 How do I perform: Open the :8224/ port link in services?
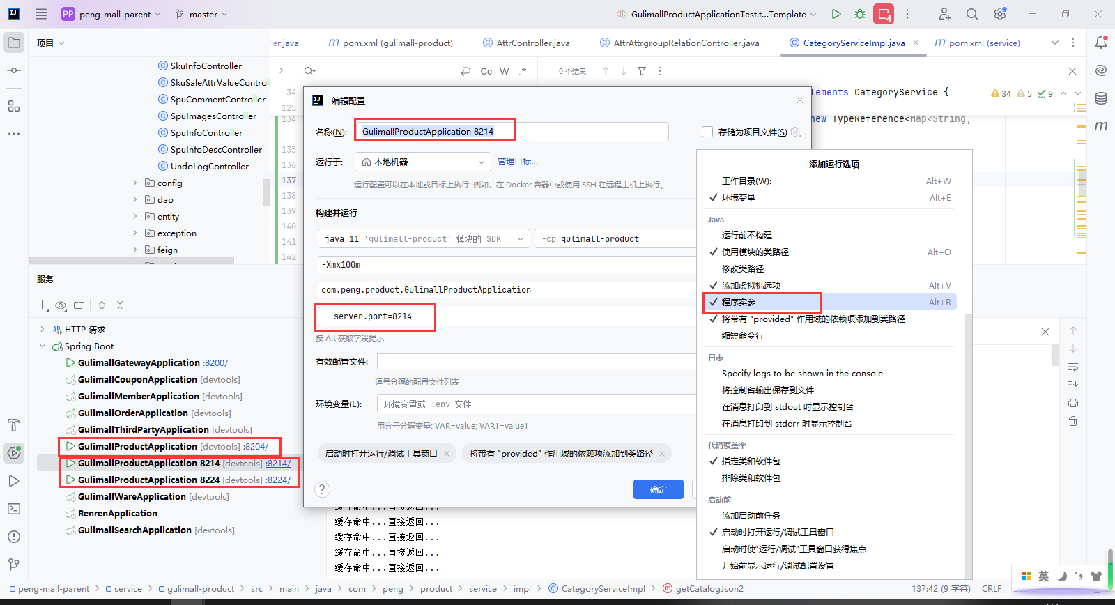click(278, 480)
